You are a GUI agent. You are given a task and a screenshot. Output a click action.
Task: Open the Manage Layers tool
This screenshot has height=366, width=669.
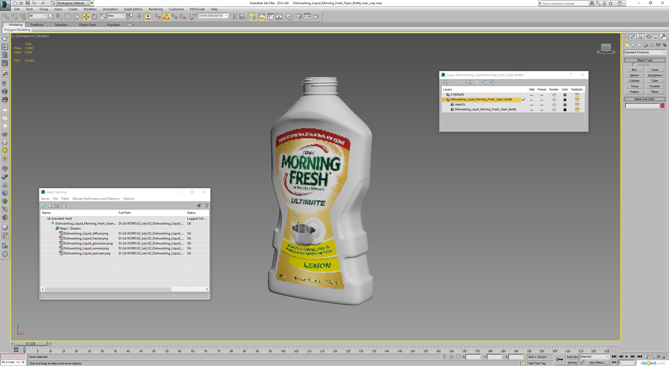[252, 17]
